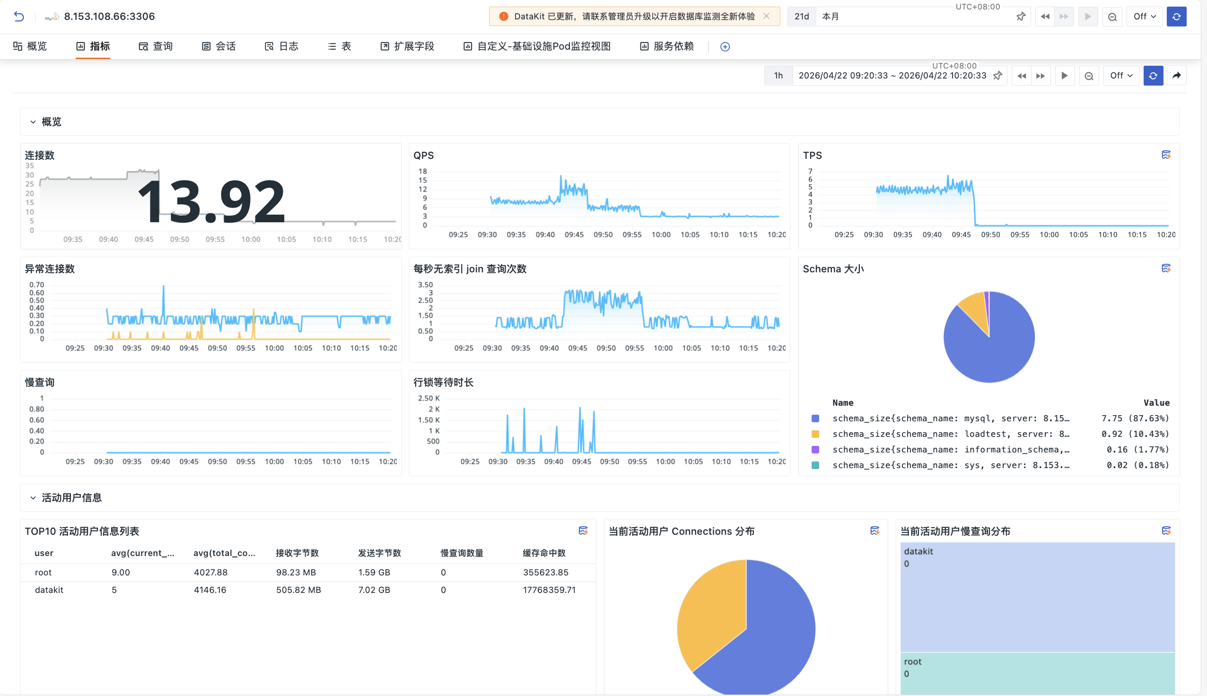This screenshot has height=696, width=1207.
Task: Toggle sys schema legend swatch
Action: tap(815, 465)
